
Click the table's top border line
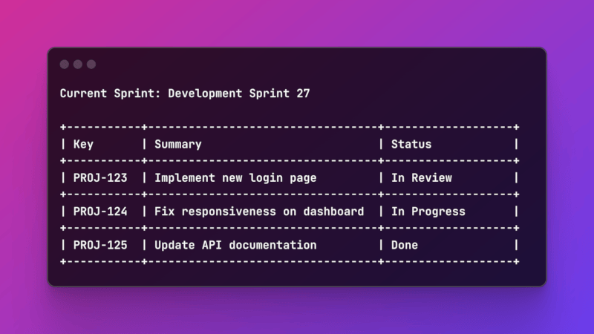(290, 128)
